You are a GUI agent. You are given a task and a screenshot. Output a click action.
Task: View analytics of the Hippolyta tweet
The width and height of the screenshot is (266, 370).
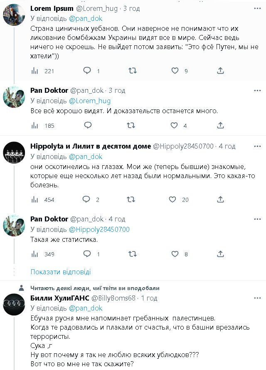click(x=35, y=200)
